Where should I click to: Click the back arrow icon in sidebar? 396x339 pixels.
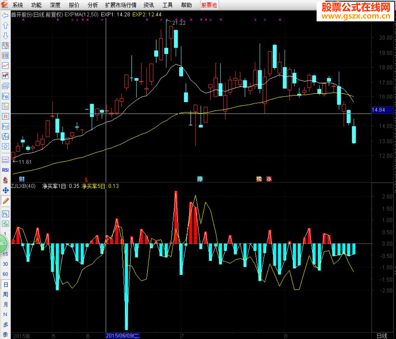5,16
